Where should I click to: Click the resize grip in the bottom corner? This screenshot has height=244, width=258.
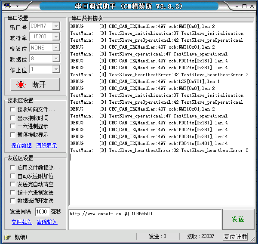click(x=253, y=239)
